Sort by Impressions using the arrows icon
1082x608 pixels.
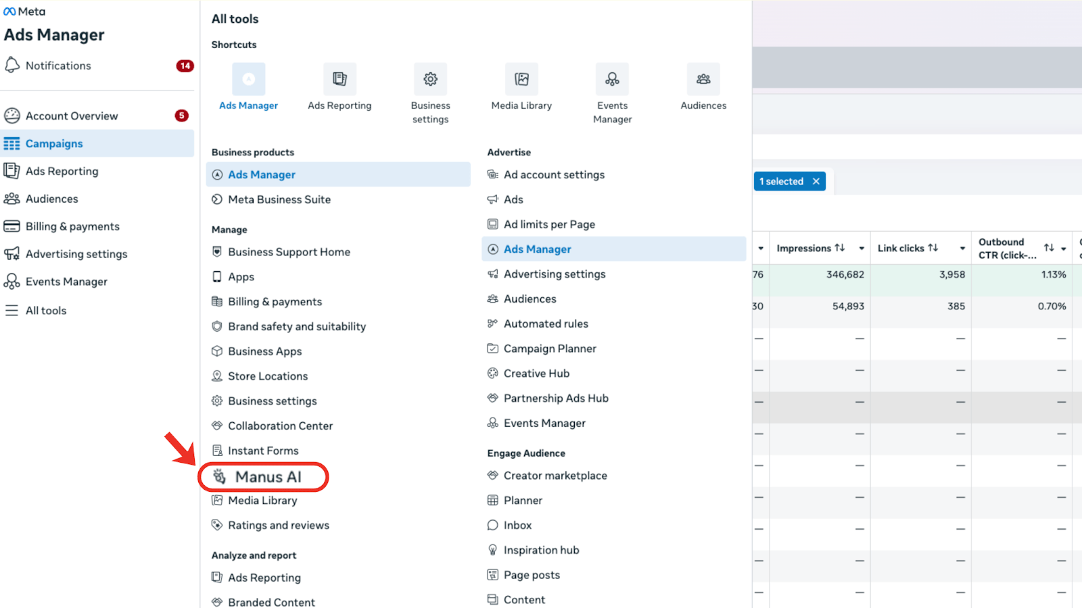[840, 248]
